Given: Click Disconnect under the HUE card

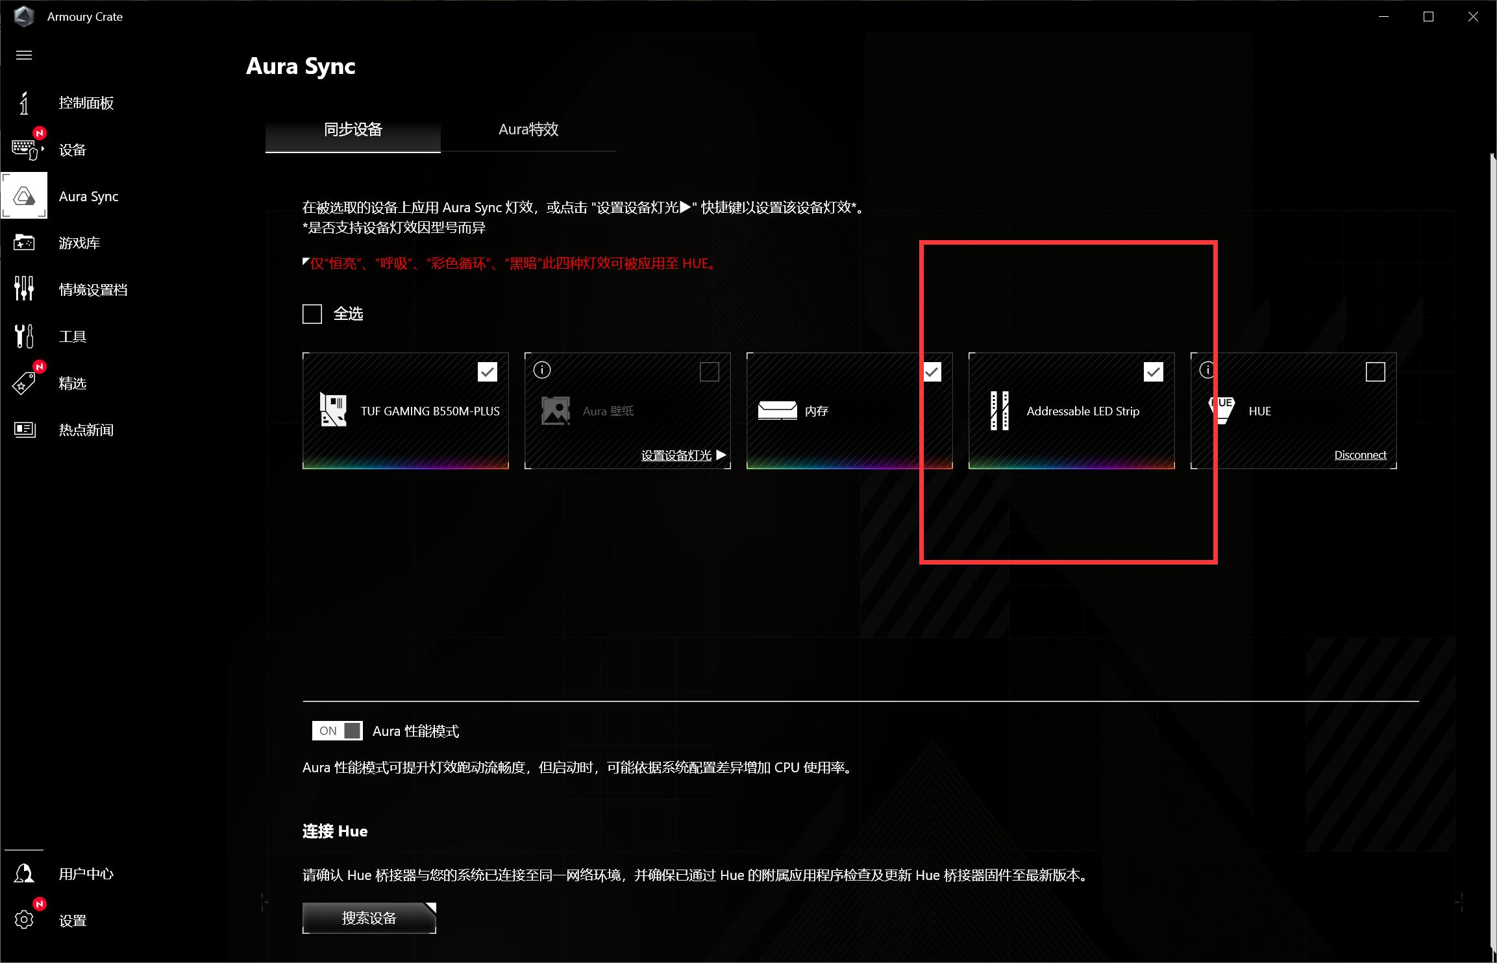Looking at the screenshot, I should [x=1359, y=454].
